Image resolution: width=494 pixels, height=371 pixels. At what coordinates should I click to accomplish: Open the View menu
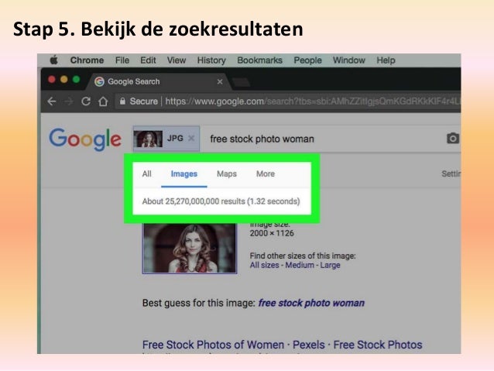tap(177, 60)
